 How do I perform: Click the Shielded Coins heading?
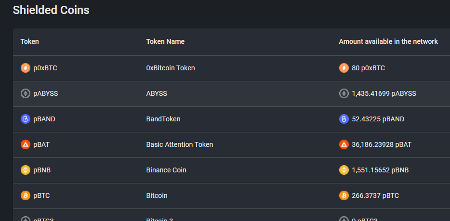(x=51, y=10)
